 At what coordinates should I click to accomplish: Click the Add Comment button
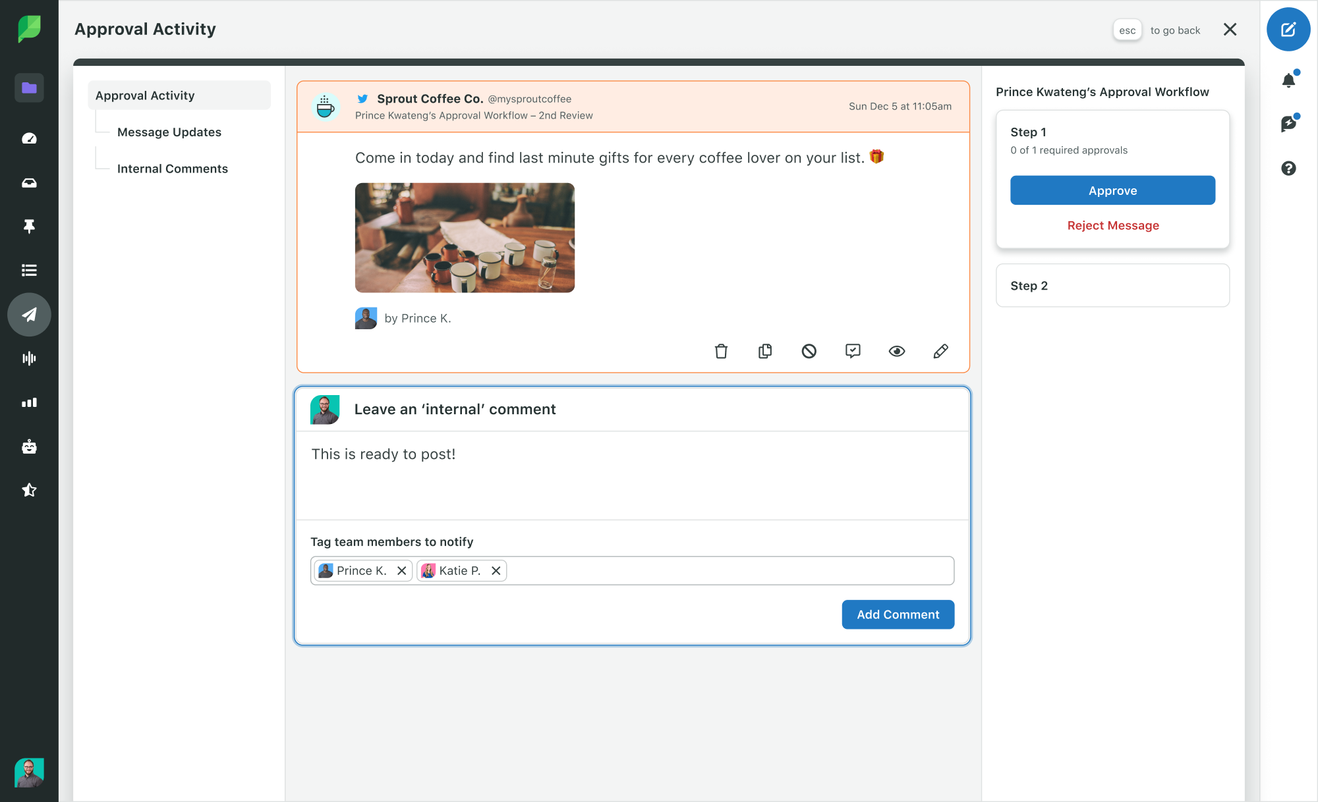pos(898,614)
